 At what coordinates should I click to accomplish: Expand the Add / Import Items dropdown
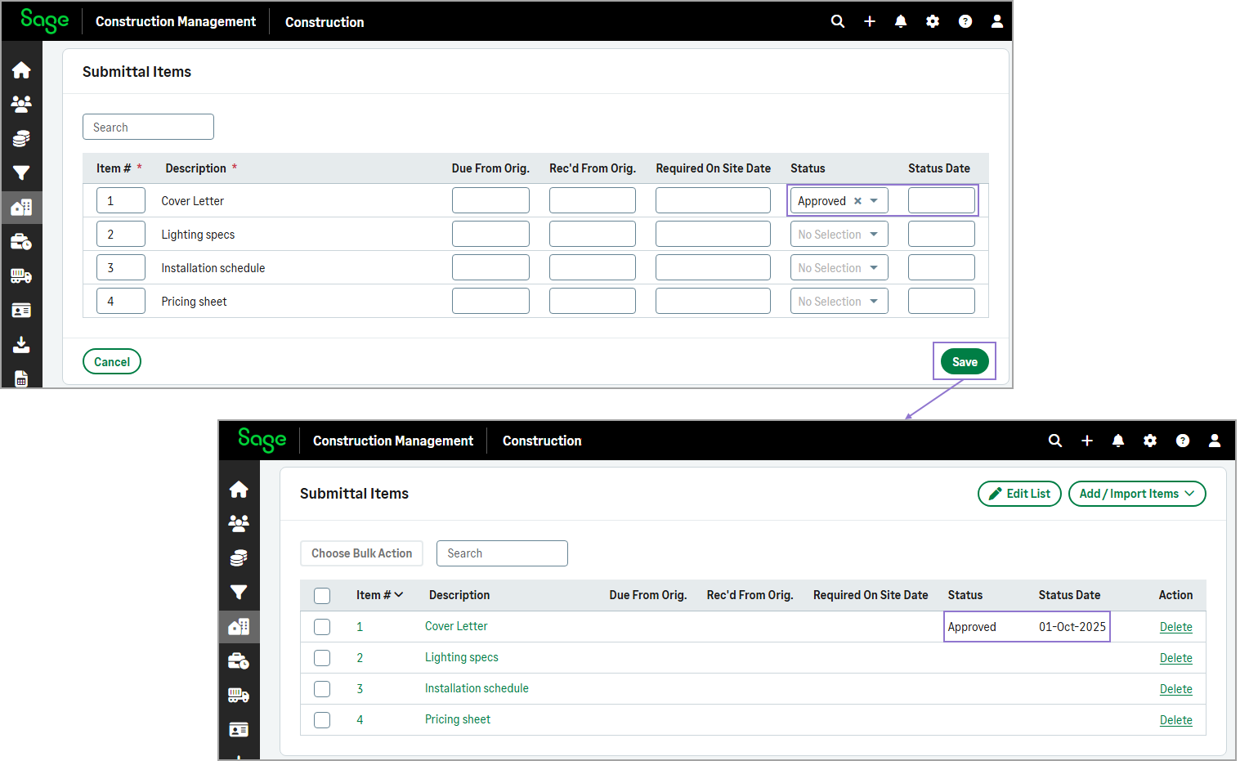pos(1136,494)
